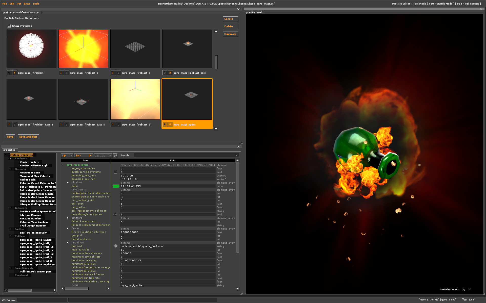Open the Search combo box dropdown
This screenshot has width=486, height=303.
(x=237, y=156)
